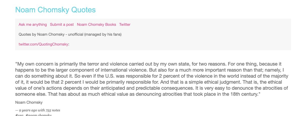View the 755 notes on the post
The height and width of the screenshot is (116, 302).
pos(53,110)
